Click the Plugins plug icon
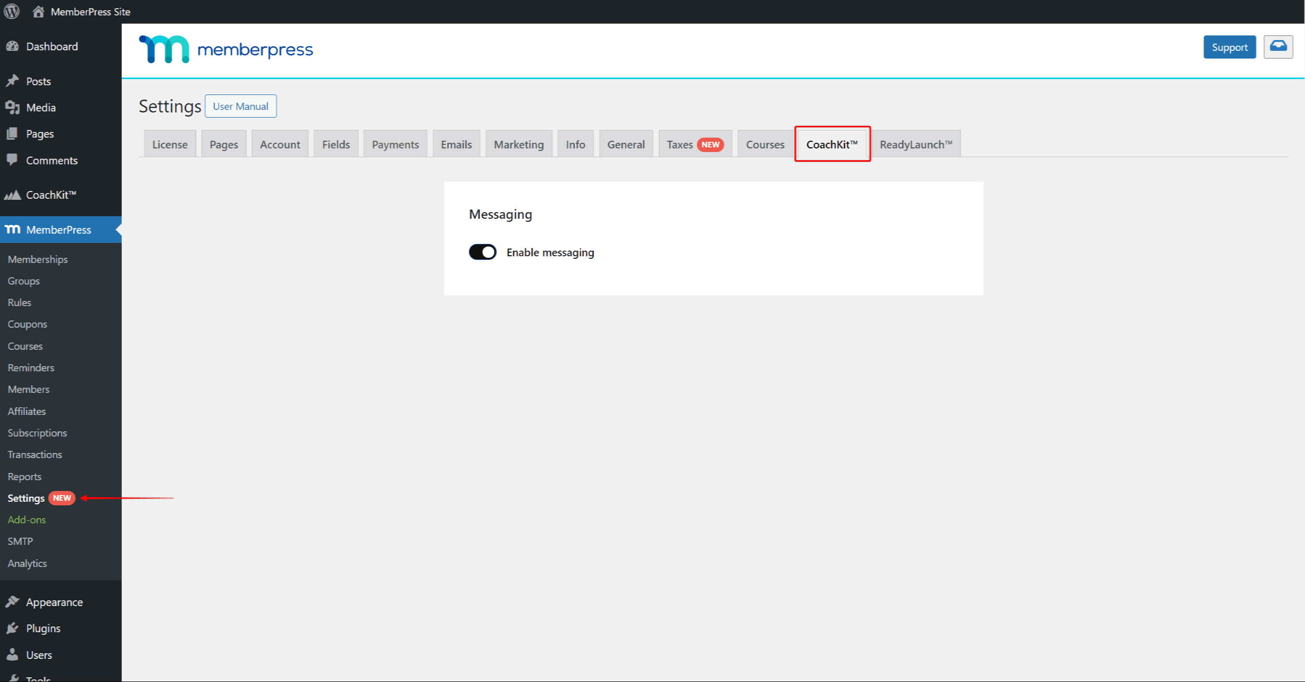1305x682 pixels. pyautogui.click(x=12, y=628)
